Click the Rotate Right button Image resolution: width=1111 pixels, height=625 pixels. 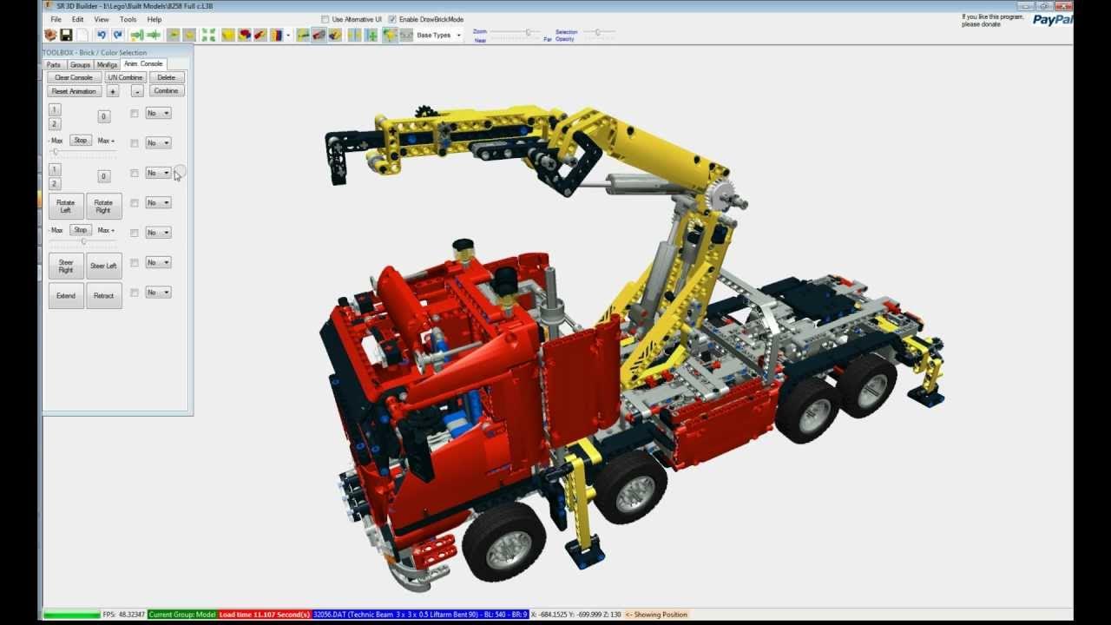(x=103, y=206)
